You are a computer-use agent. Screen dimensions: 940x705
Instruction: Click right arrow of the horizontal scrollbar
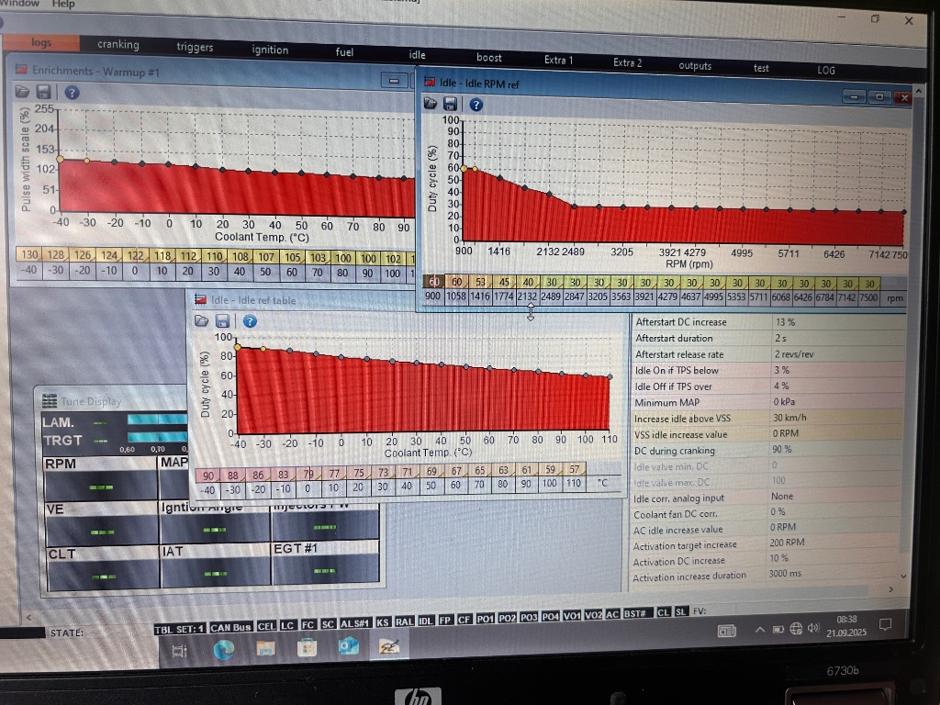(890, 590)
